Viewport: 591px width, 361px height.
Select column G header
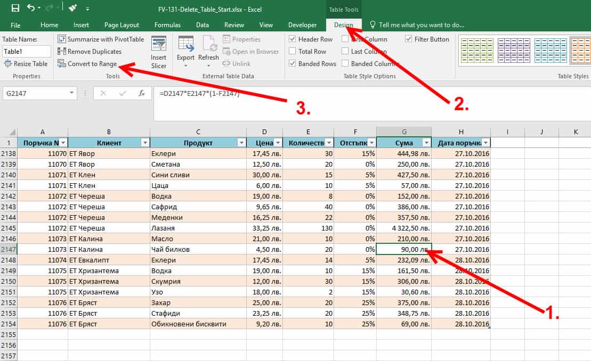point(404,132)
